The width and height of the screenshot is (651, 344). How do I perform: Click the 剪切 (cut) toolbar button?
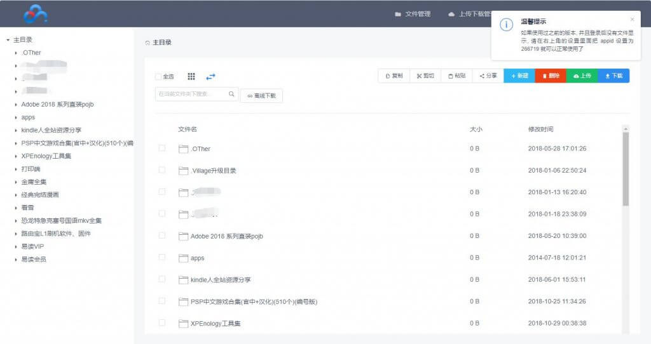[x=425, y=76]
